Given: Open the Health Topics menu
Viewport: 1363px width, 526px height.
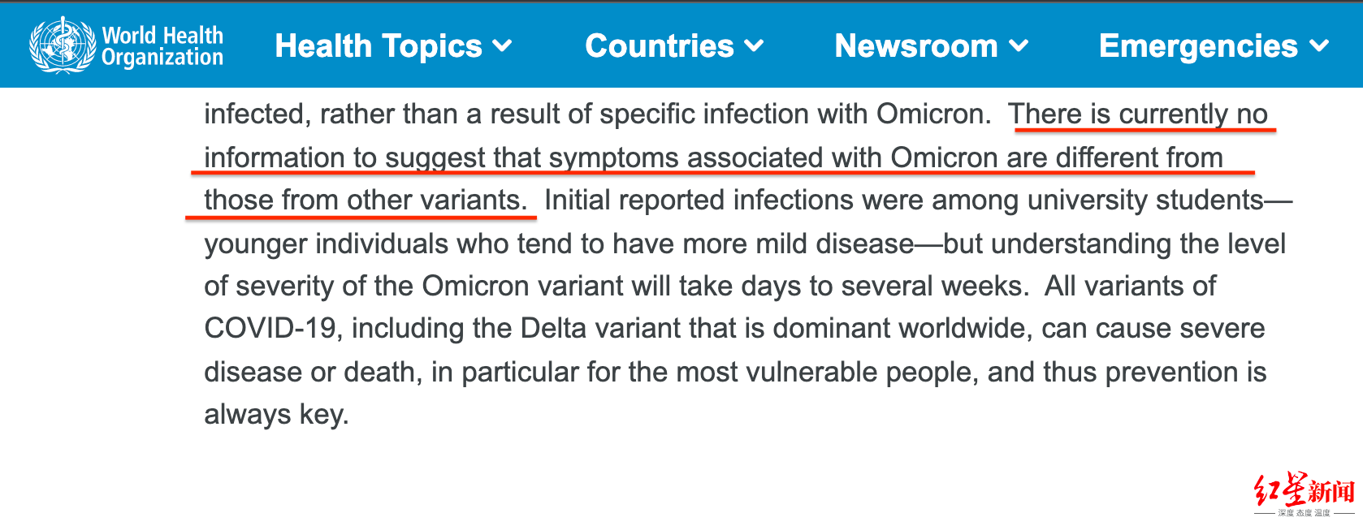Looking at the screenshot, I should tap(379, 46).
